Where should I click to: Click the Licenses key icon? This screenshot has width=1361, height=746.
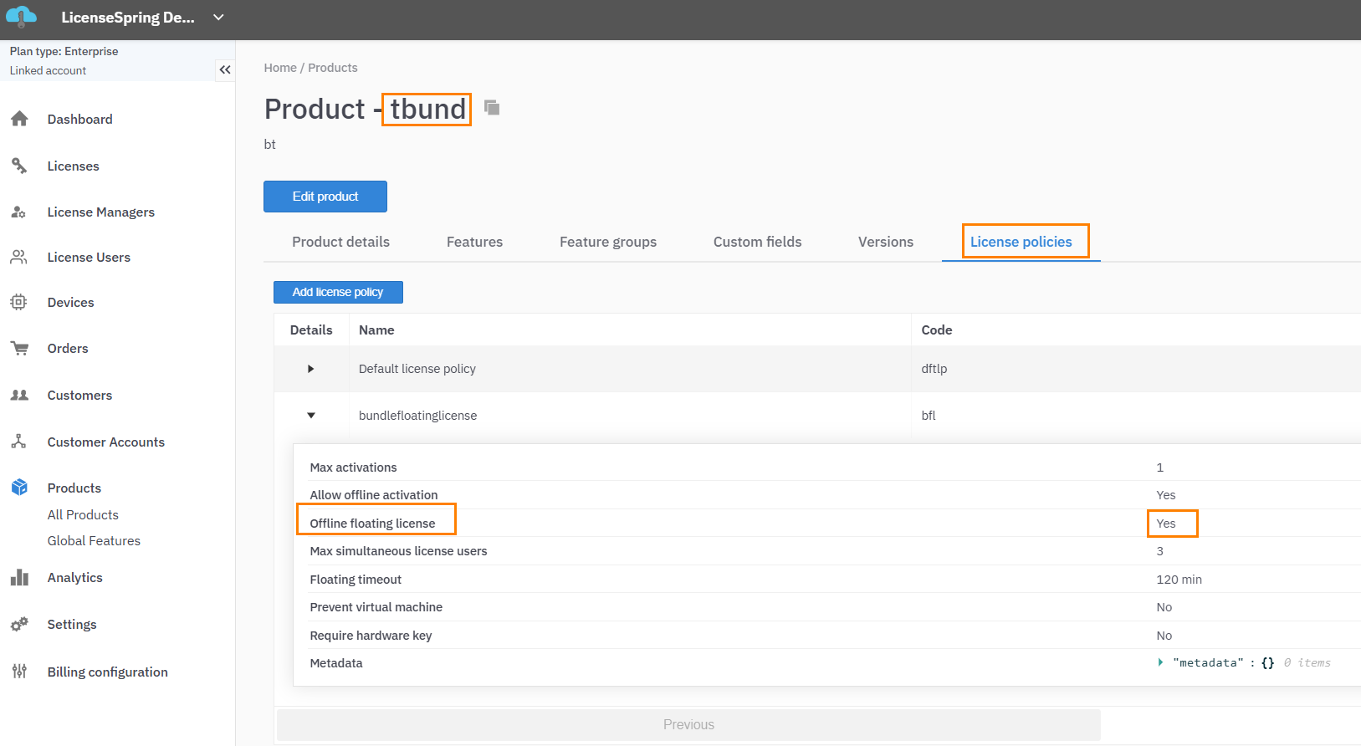pyautogui.click(x=19, y=166)
